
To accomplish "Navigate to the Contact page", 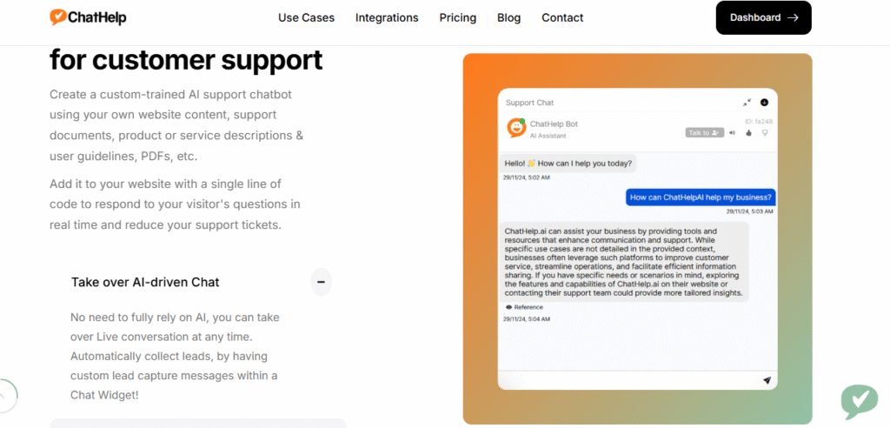I will point(562,17).
